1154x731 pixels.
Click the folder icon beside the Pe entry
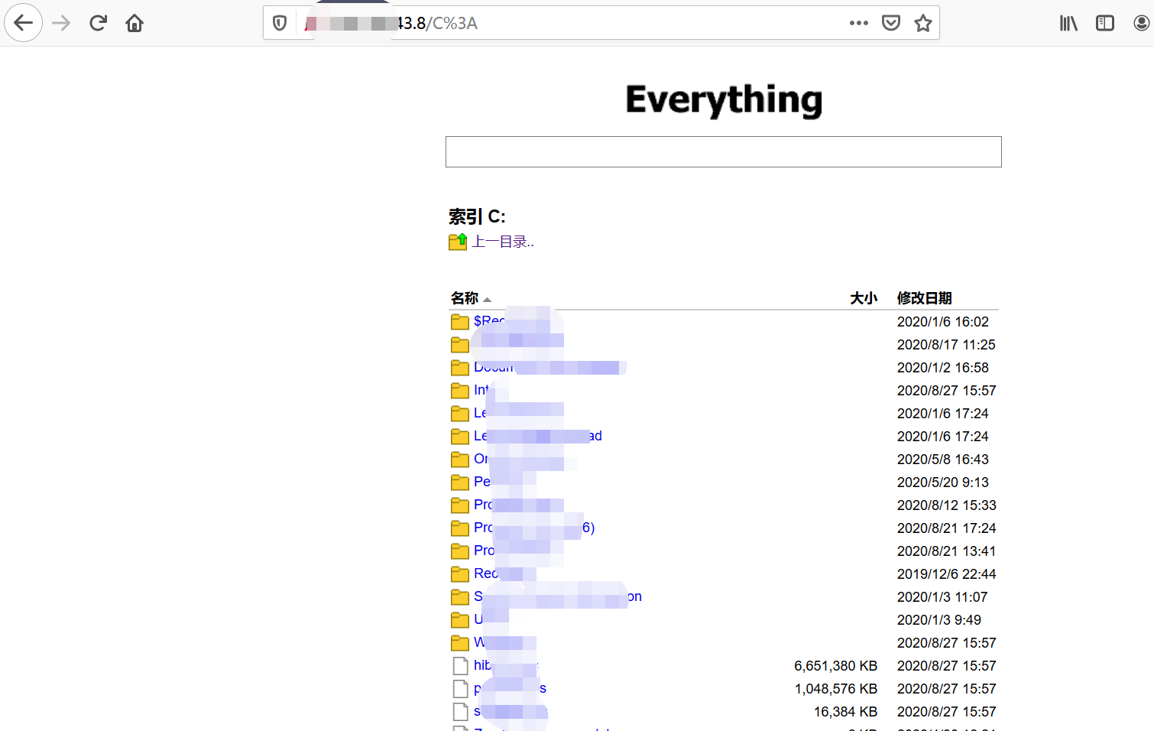tap(460, 482)
